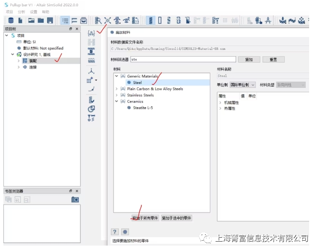Click the material database file path field
Viewport: 314px width, 246px height.
click(x=210, y=49)
